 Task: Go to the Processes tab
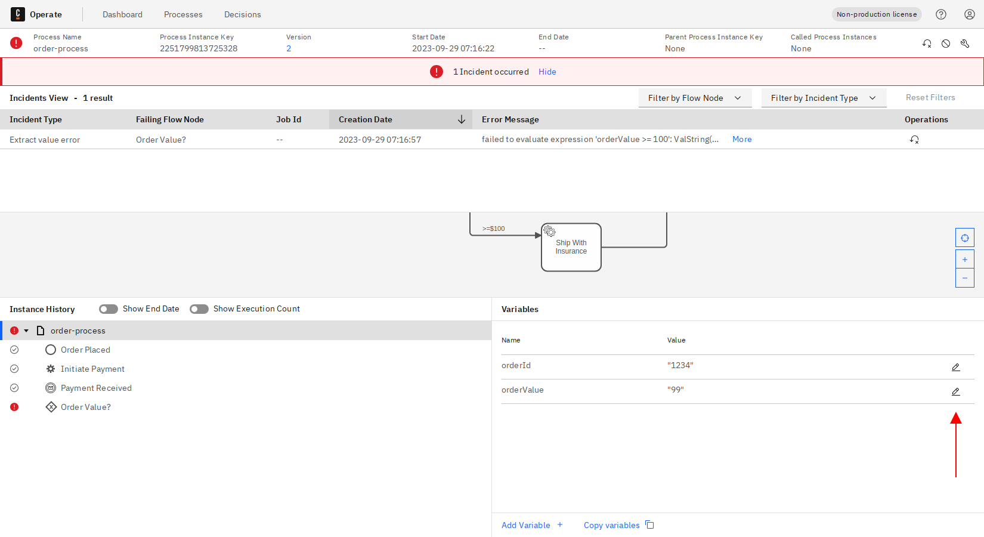click(183, 14)
